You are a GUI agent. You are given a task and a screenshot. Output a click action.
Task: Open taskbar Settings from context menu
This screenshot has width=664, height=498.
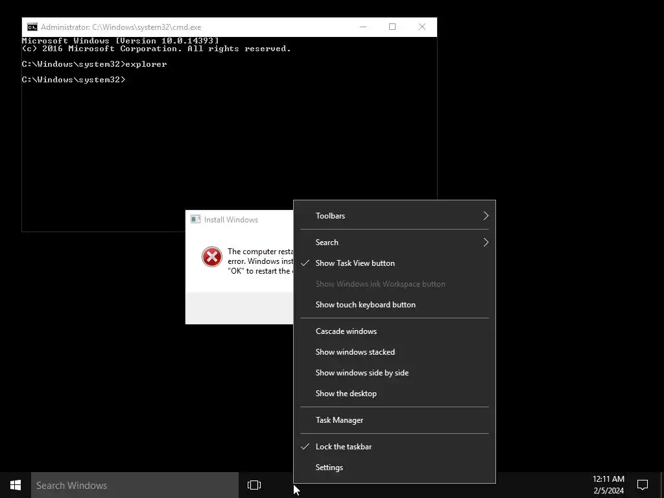394,467
